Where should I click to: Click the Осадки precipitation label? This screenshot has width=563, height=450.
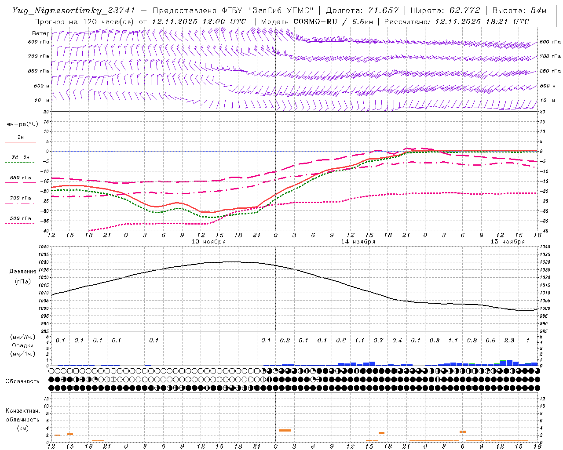point(23,345)
